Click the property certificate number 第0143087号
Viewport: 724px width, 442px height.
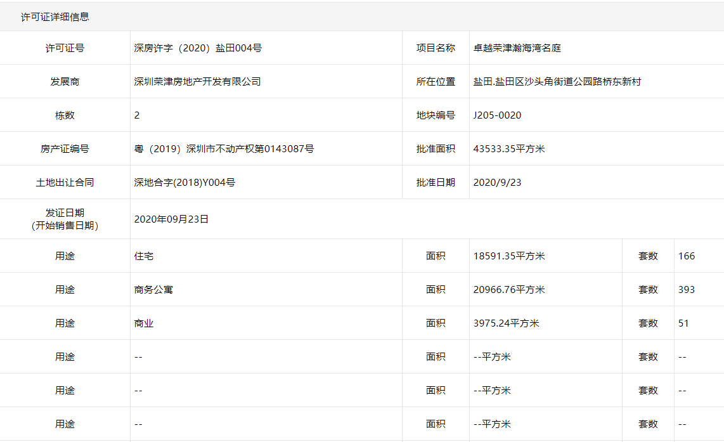224,149
